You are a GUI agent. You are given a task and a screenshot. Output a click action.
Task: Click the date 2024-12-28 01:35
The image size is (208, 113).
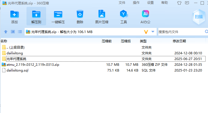tap(188, 65)
